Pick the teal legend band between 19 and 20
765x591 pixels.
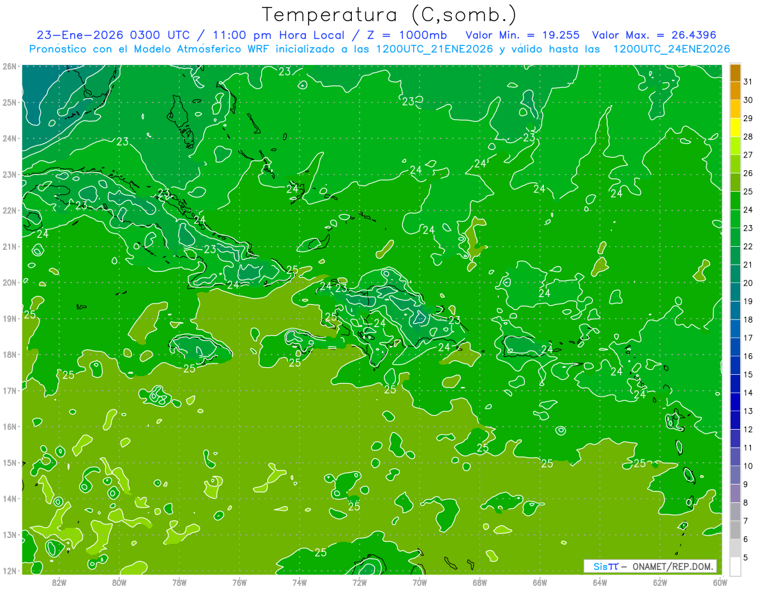735,292
